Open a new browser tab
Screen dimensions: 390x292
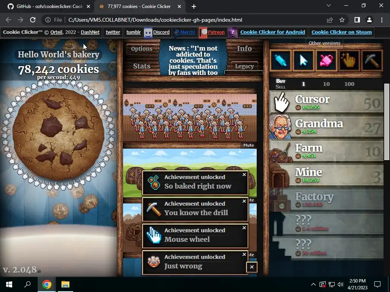tap(194, 7)
